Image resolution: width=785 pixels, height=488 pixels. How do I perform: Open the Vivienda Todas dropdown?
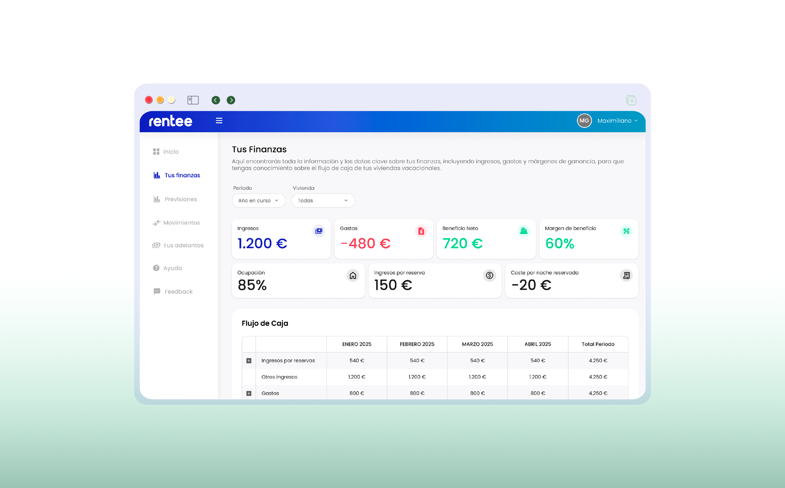pyautogui.click(x=323, y=200)
